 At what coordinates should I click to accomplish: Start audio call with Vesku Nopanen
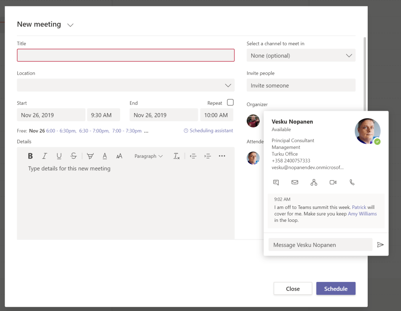pyautogui.click(x=352, y=182)
